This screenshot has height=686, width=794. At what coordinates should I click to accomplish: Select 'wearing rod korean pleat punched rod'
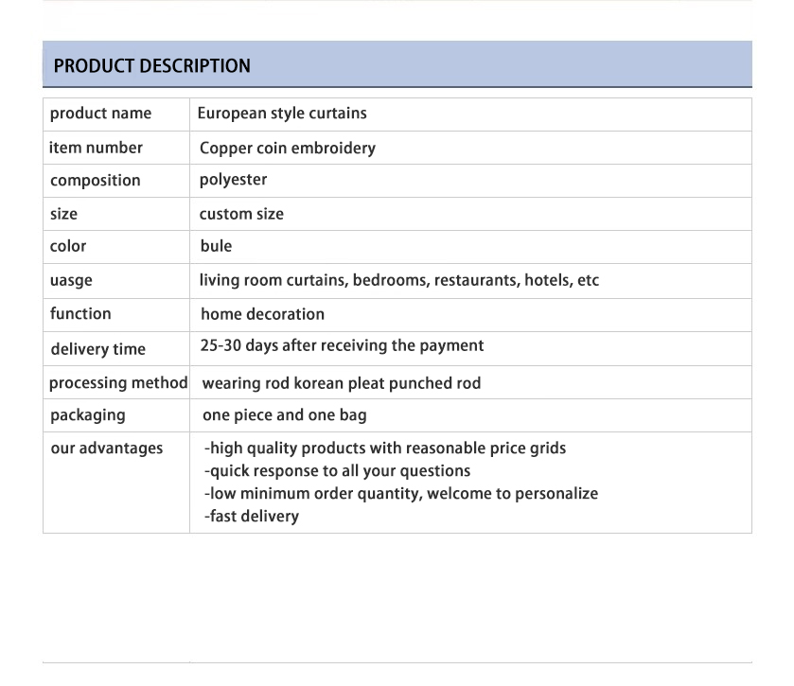[341, 383]
